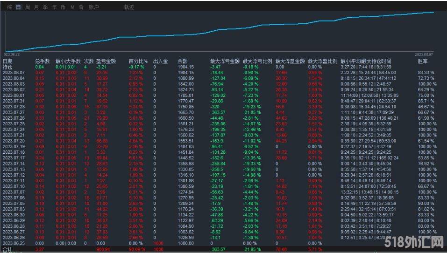Viewport: 447px width, 253px height.
Task: Open the 周 weekly statistics tab
Action: coord(28,7)
